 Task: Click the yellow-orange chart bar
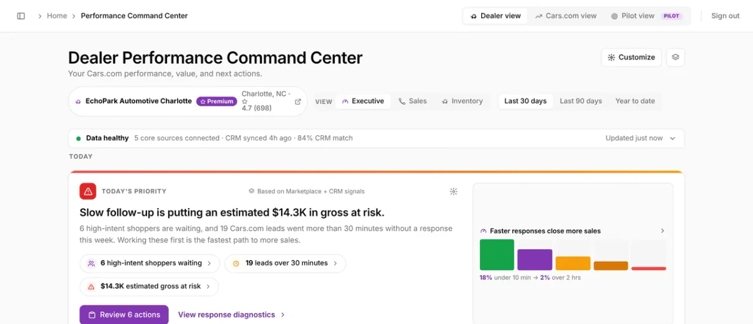pos(573,264)
